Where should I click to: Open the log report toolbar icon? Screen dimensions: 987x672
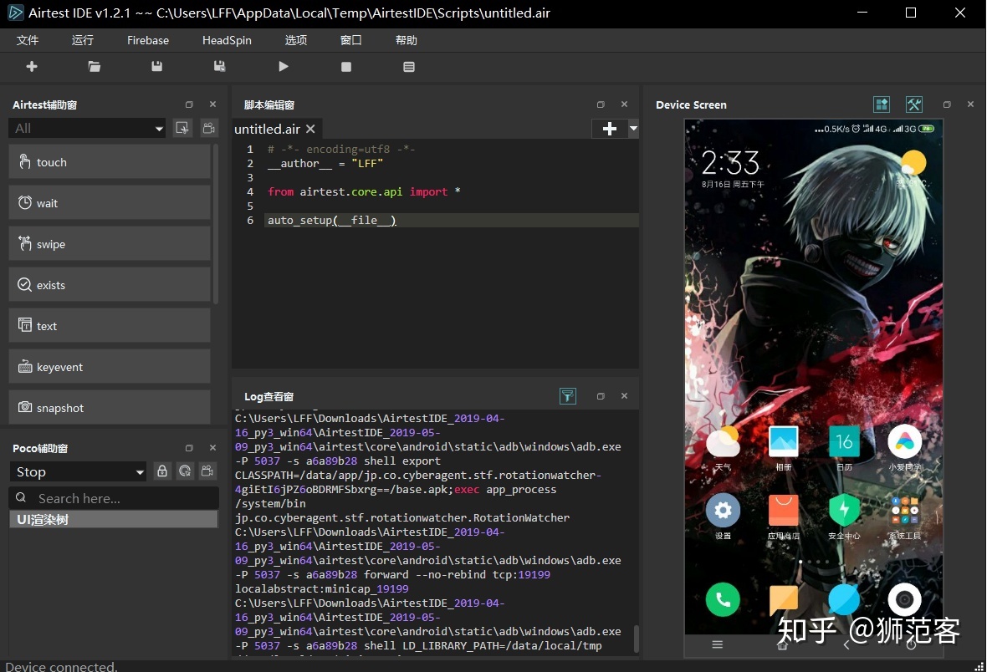click(409, 67)
